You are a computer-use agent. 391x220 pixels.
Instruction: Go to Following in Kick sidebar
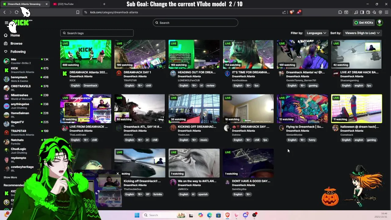coord(18,52)
